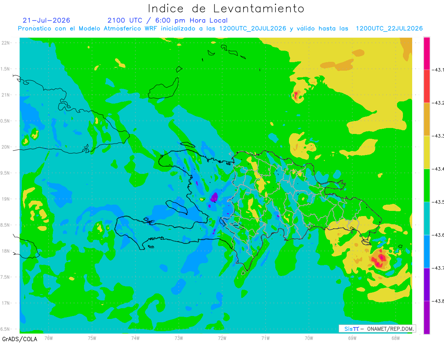The height and width of the screenshot is (343, 444).
Task: Click the latitude label "22N"
Action: pyautogui.click(x=6, y=43)
